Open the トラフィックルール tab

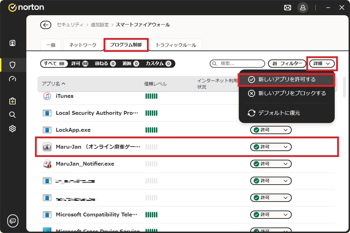pos(176,45)
